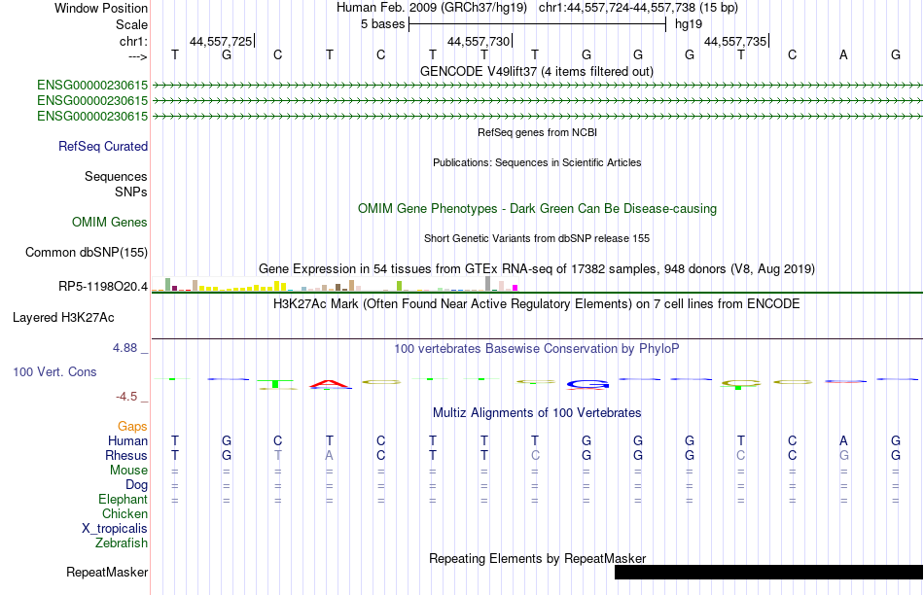
Task: Click the Elephant species label
Action: 124,500
